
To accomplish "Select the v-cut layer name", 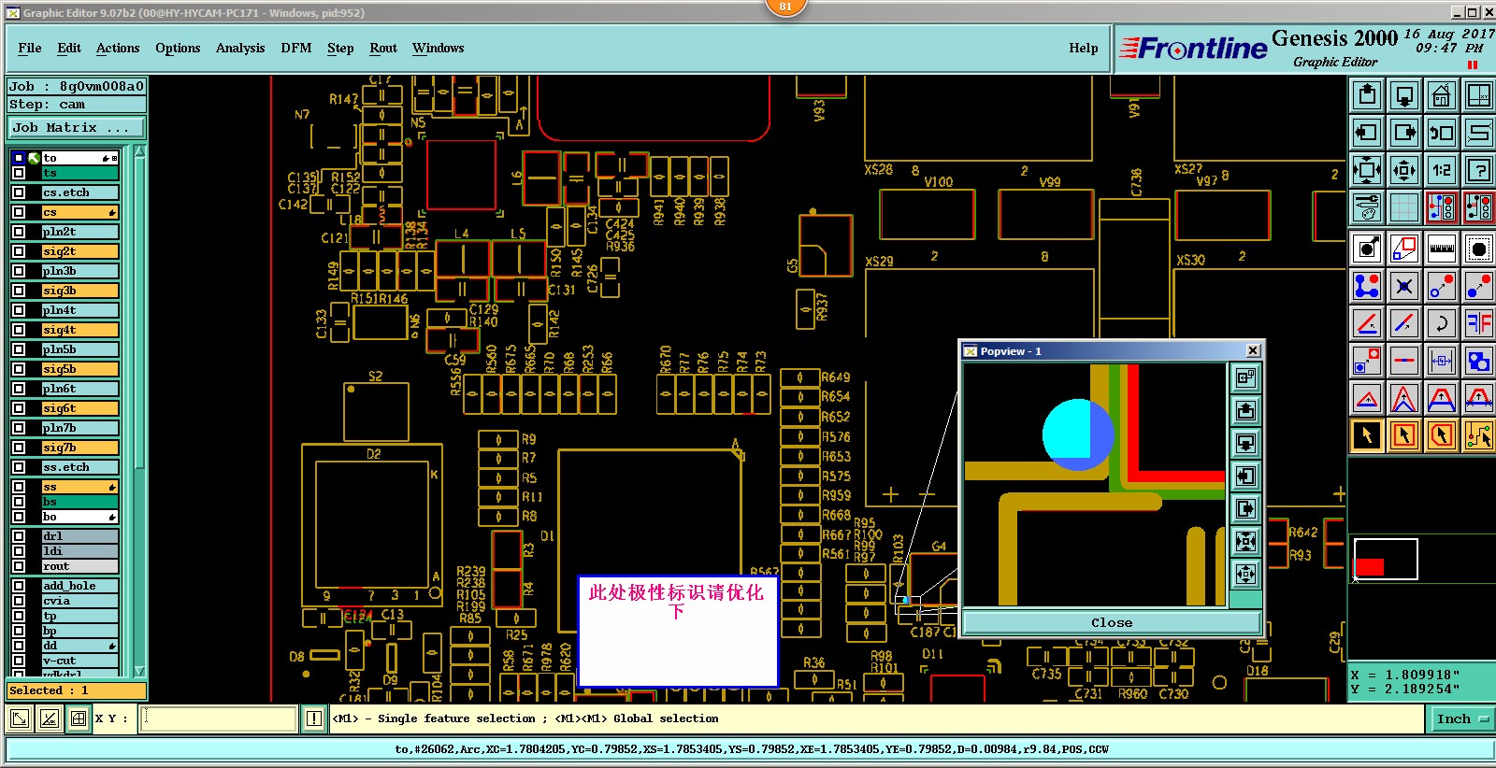I will [x=80, y=661].
